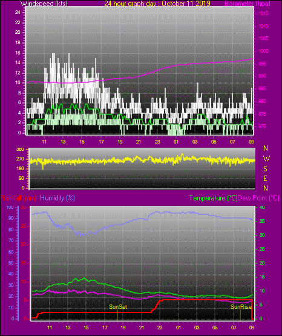Click the Temperature (°C) legend label
Image resolution: width=282 pixels, height=336 pixels.
click(213, 198)
